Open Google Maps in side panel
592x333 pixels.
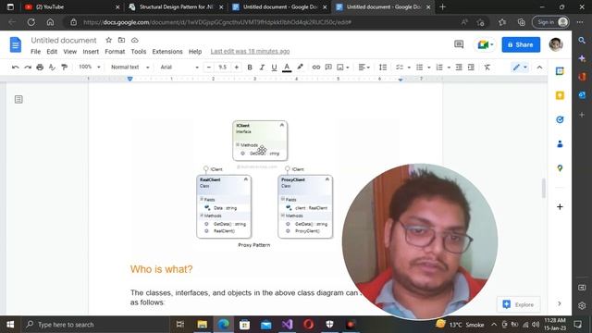tap(560, 168)
